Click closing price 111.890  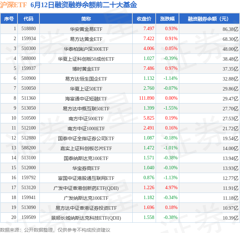[147, 98]
